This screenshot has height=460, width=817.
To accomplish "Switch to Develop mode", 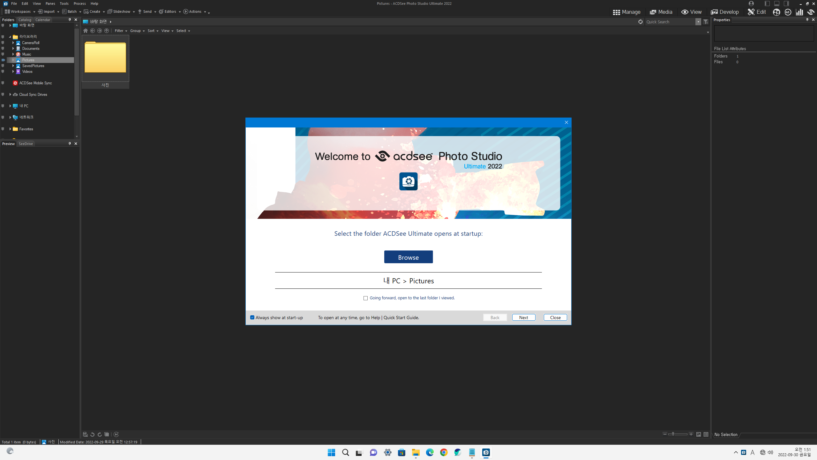I will click(724, 12).
